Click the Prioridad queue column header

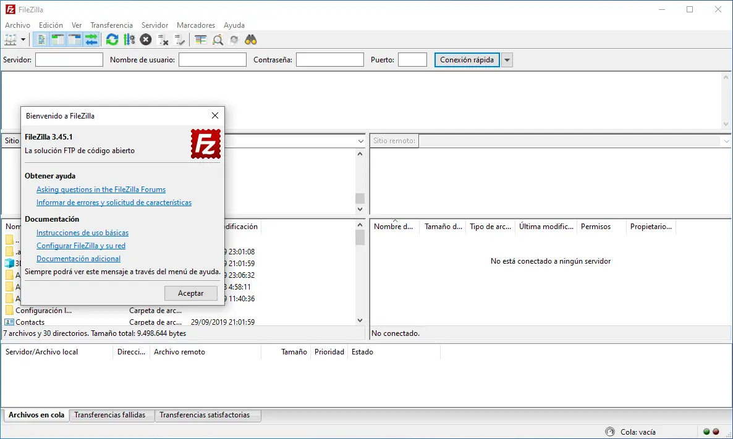(329, 352)
